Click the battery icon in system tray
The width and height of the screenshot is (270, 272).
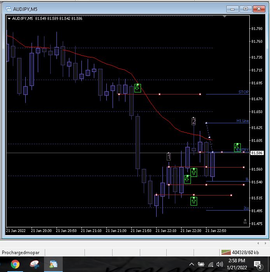pyautogui.click(x=201, y=264)
